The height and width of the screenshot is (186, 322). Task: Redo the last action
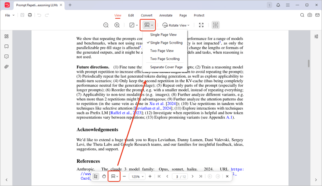point(47,15)
